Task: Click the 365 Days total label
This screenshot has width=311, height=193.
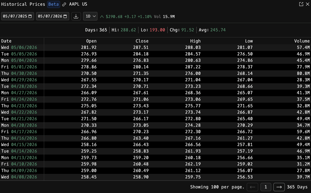Action: coord(297,187)
